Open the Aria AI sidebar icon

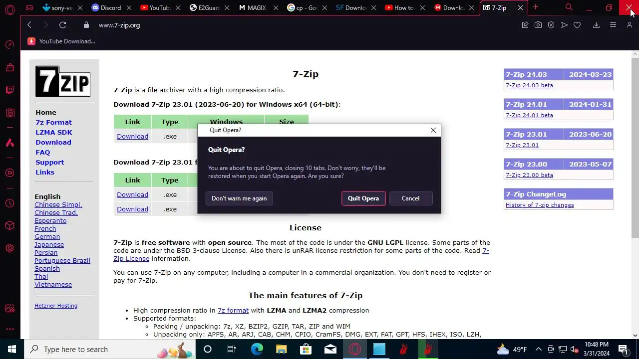pyautogui.click(x=10, y=143)
